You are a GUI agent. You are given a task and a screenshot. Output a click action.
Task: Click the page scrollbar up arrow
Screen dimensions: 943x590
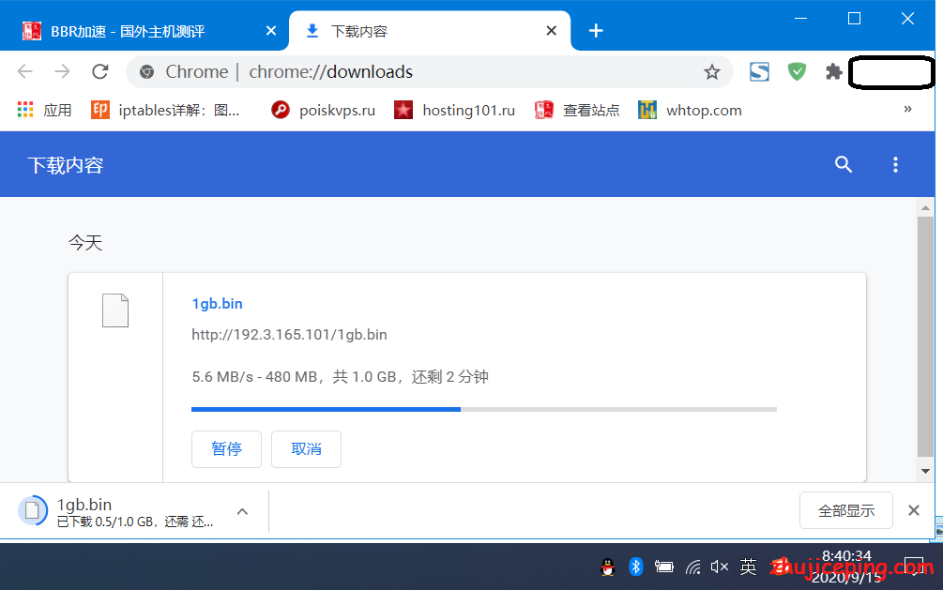pos(925,208)
